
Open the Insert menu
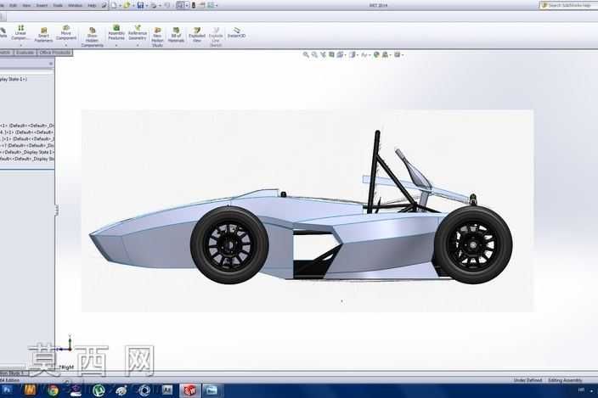tap(42, 5)
